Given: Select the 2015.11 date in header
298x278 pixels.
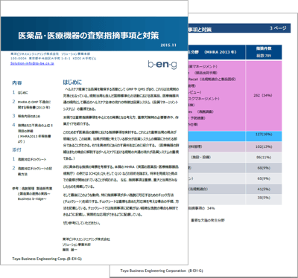Looking at the screenshot, I should point(168,45).
